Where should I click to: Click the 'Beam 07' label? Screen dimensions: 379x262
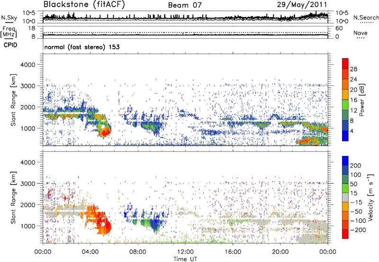click(x=185, y=5)
